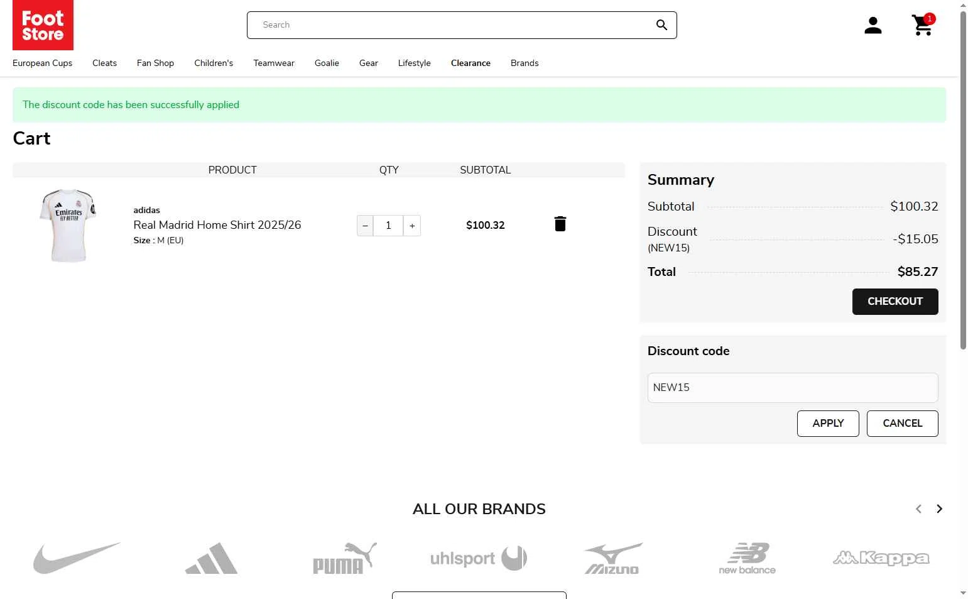Remove Real Madrid shirt with trash icon
The image size is (968, 599).
coord(560,224)
